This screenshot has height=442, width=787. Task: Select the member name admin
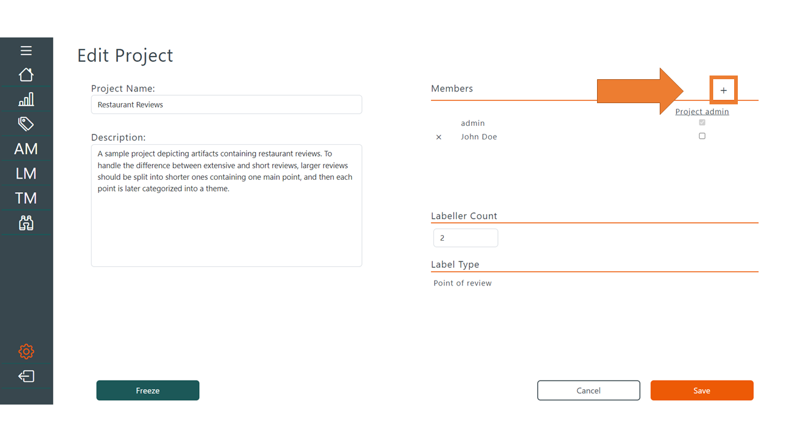coord(473,123)
